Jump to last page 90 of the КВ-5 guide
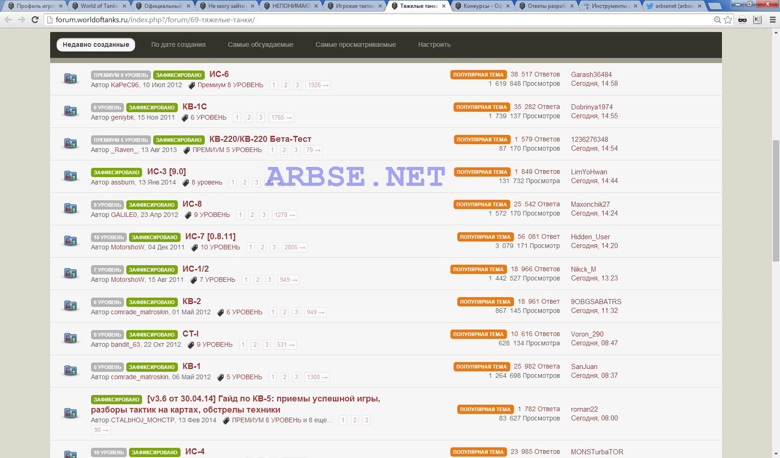 (101, 430)
